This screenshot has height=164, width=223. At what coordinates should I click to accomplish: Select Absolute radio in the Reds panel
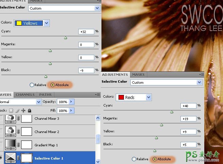[x=155, y=159]
